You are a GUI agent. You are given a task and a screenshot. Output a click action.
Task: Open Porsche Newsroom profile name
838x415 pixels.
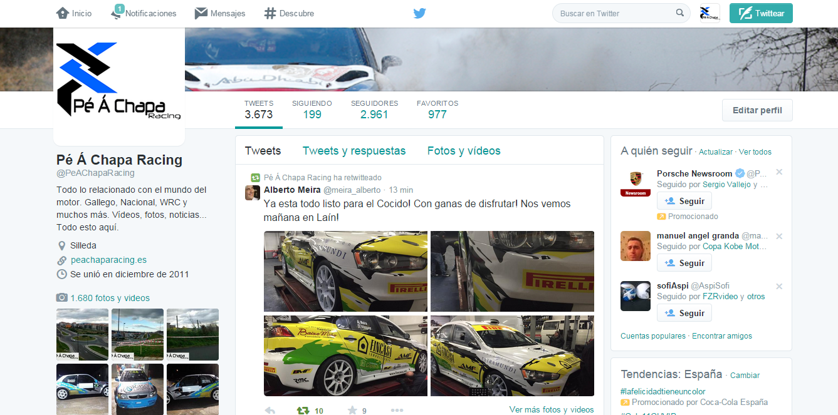coord(694,173)
